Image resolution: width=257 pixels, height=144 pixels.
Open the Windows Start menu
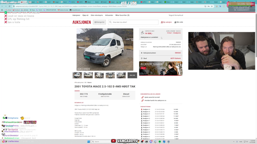pos(88,142)
